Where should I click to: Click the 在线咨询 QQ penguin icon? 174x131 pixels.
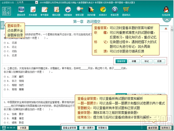pos(166,11)
